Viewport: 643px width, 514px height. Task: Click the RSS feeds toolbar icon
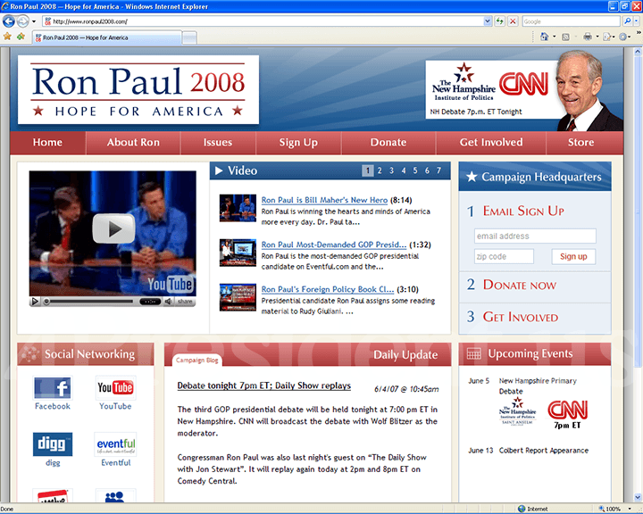(x=565, y=37)
